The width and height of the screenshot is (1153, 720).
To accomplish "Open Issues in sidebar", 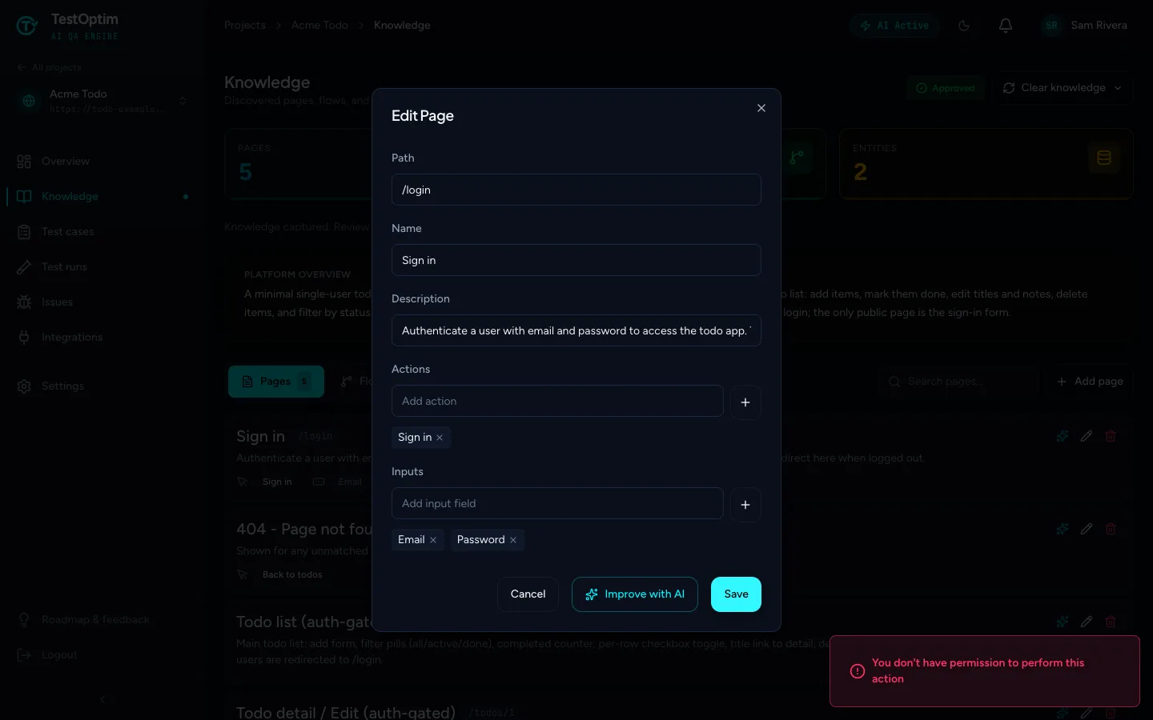I will tap(102, 302).
